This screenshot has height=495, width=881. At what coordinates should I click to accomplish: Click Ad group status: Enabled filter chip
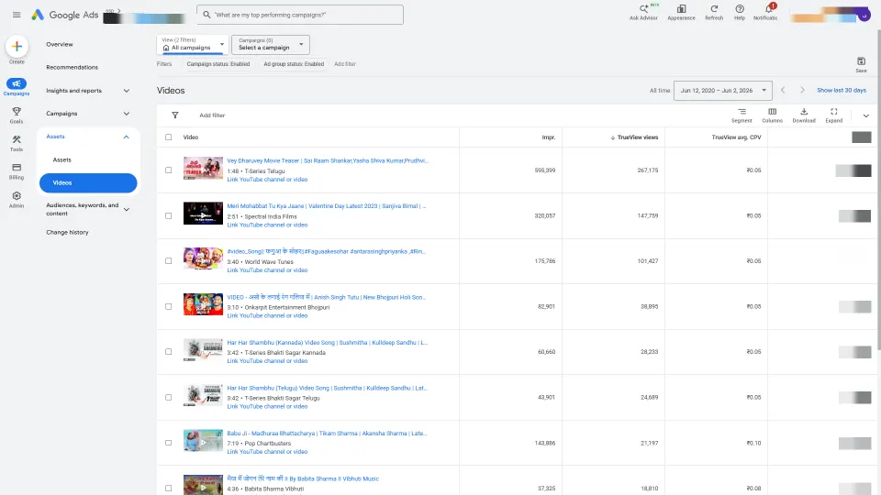pos(294,64)
